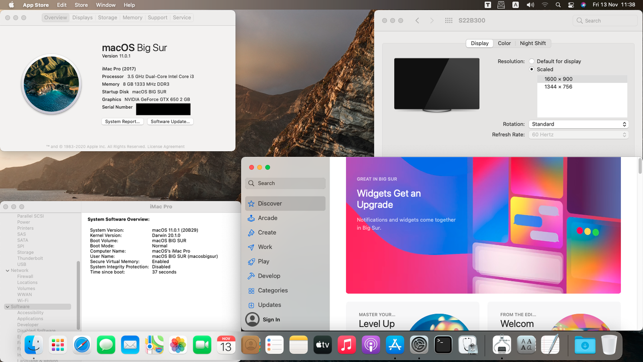Collapse the Network tree section
Viewport: 643px width, 362px height.
point(8,270)
